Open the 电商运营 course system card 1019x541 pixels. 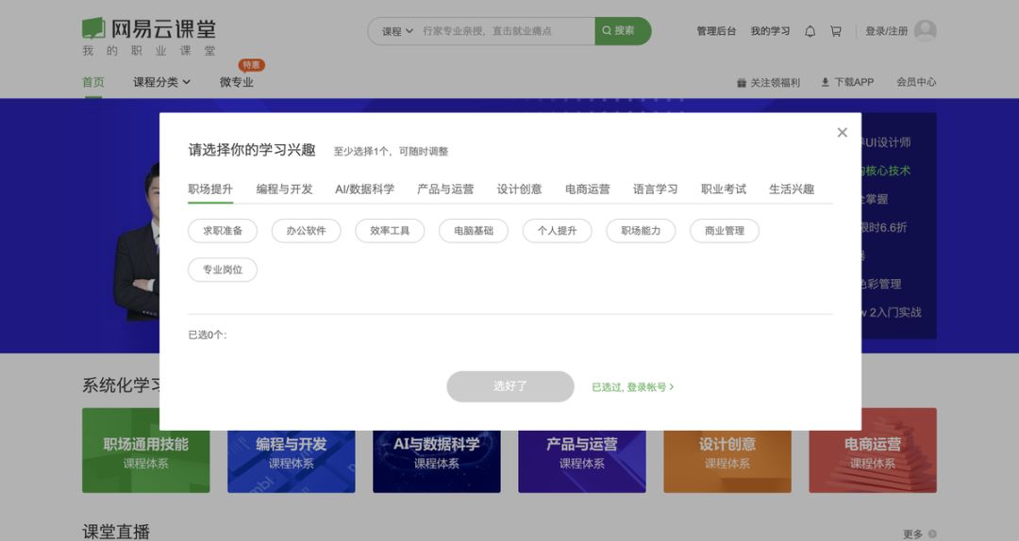pyautogui.click(x=873, y=451)
